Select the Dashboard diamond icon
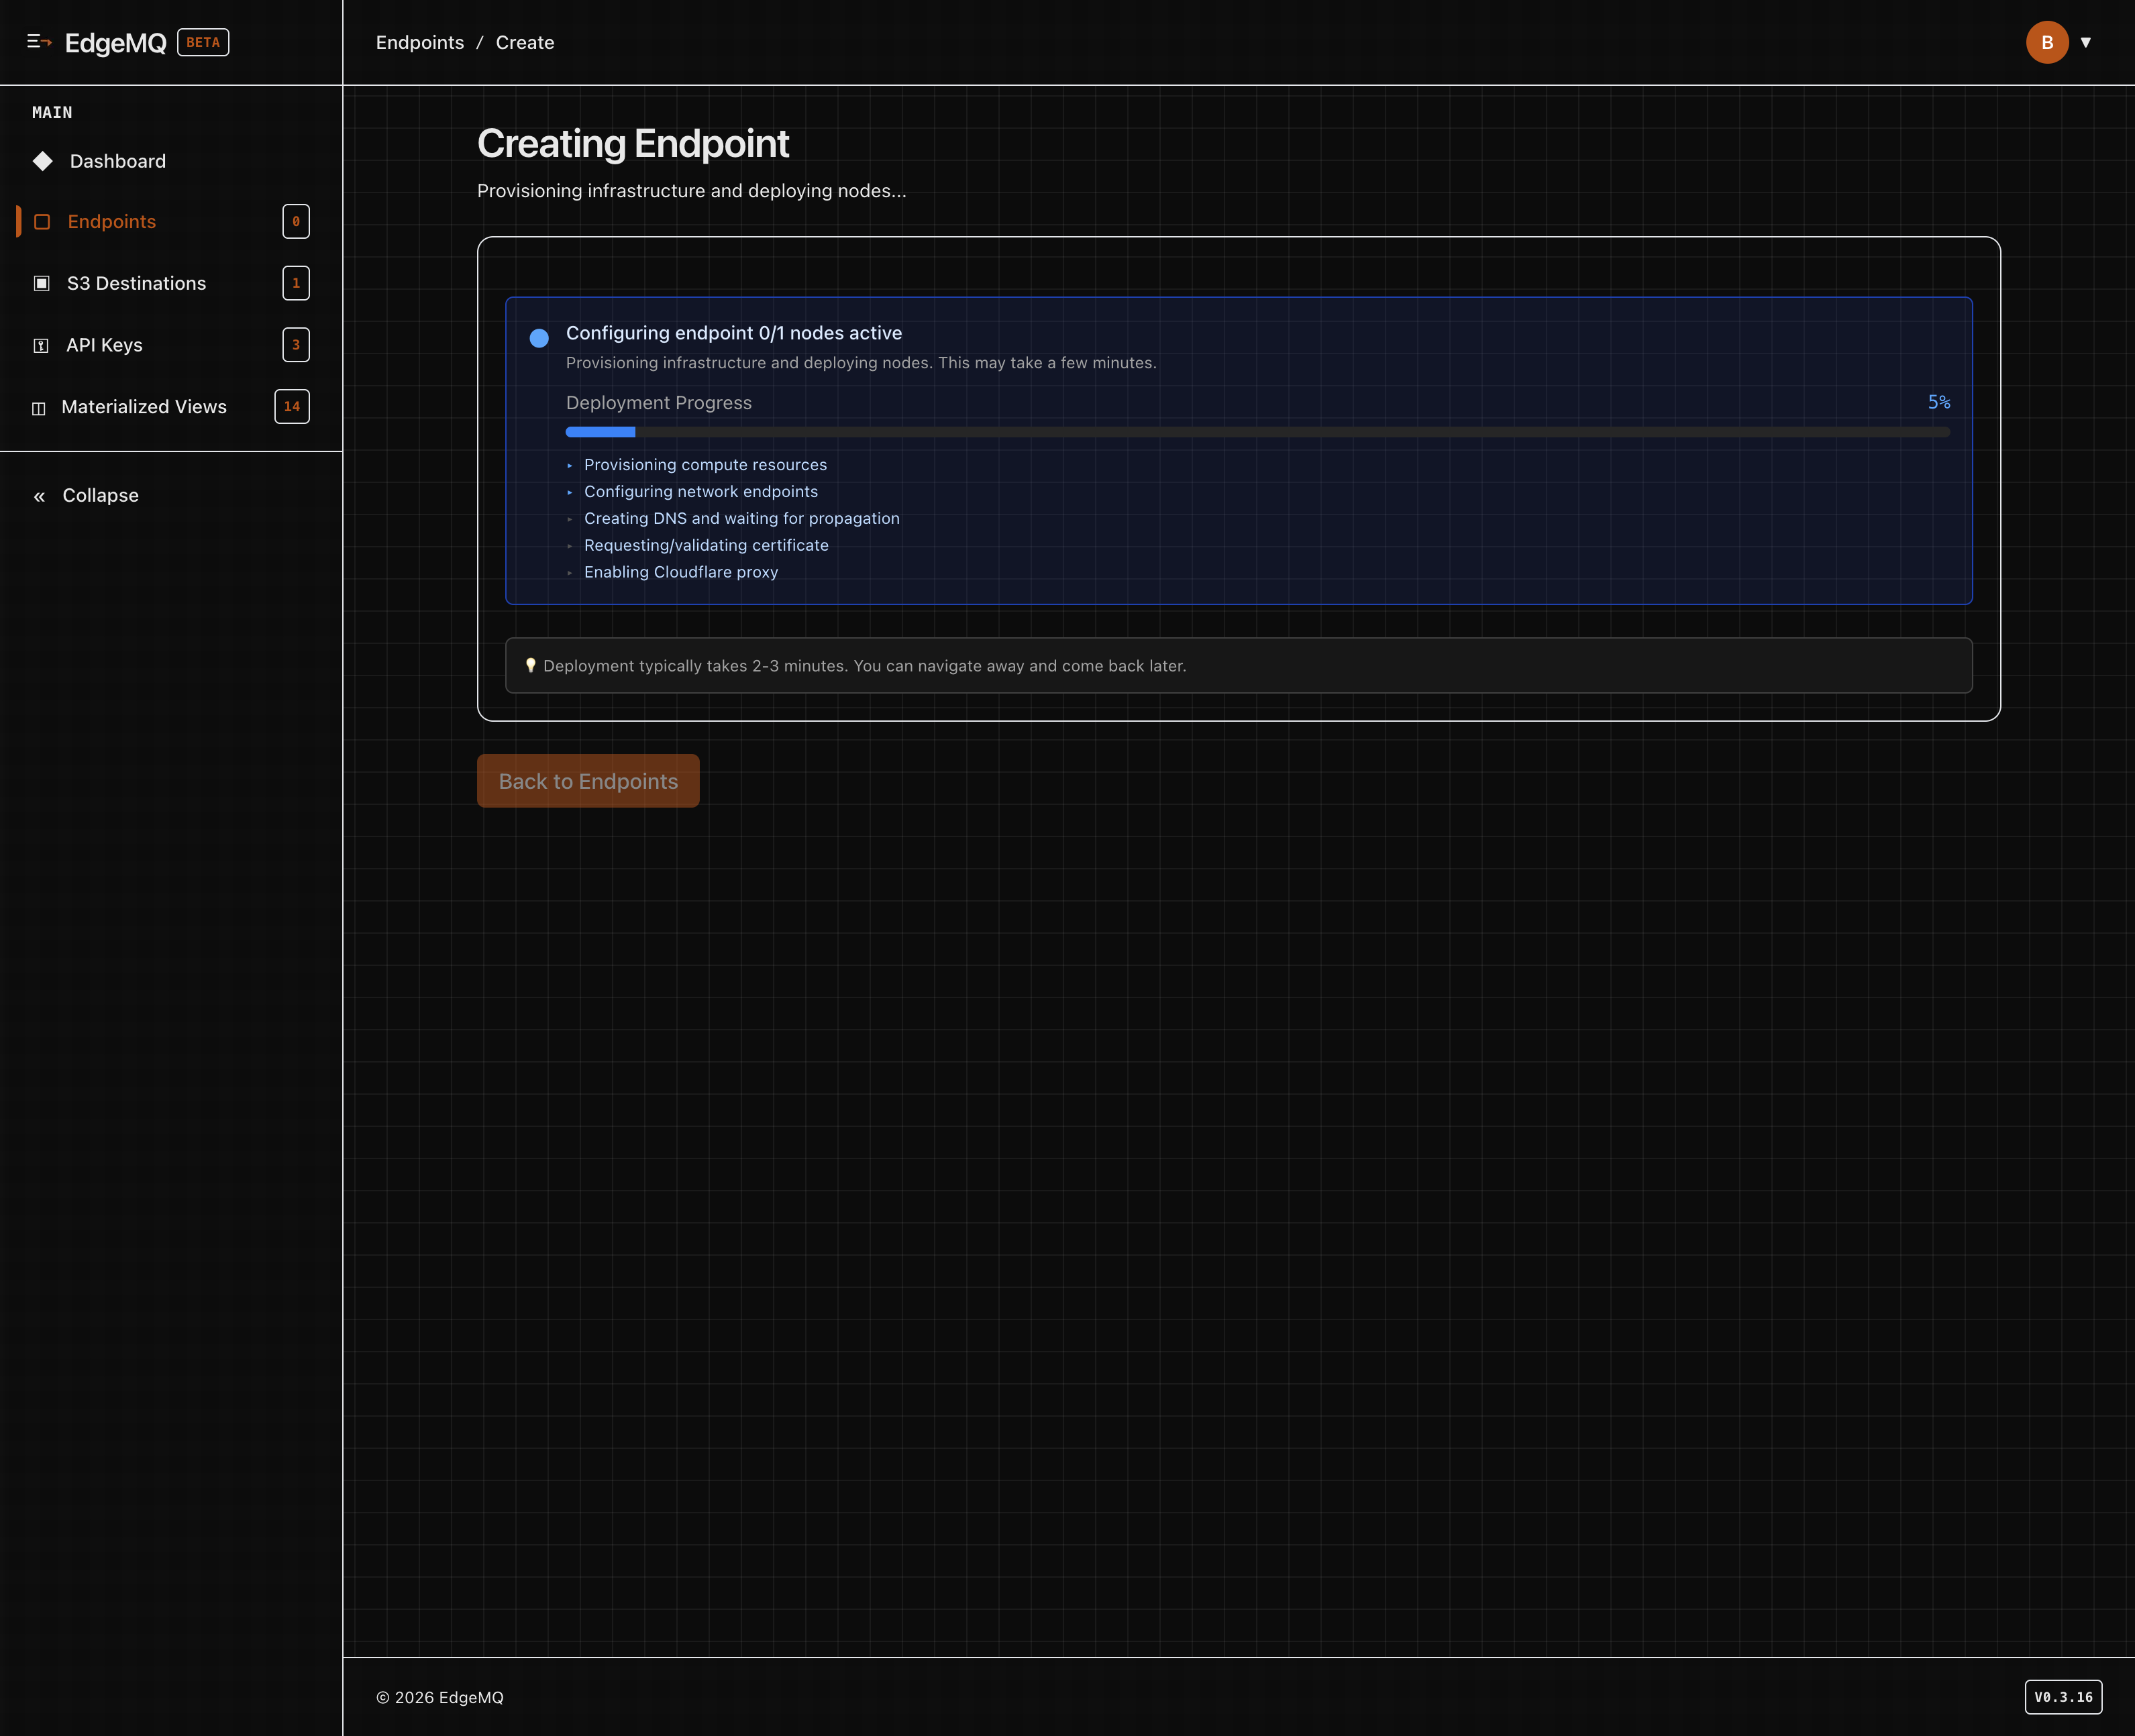This screenshot has width=2135, height=1736. point(43,161)
